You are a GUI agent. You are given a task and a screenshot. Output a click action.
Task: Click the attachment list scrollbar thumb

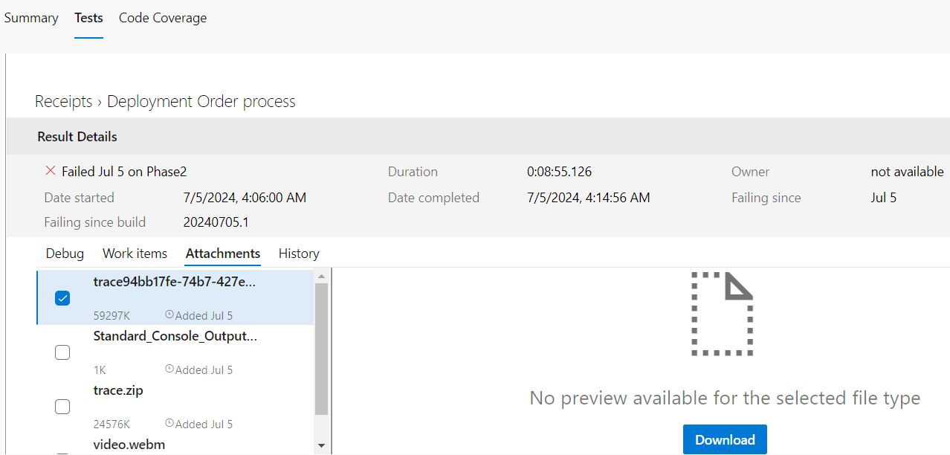coord(321,348)
